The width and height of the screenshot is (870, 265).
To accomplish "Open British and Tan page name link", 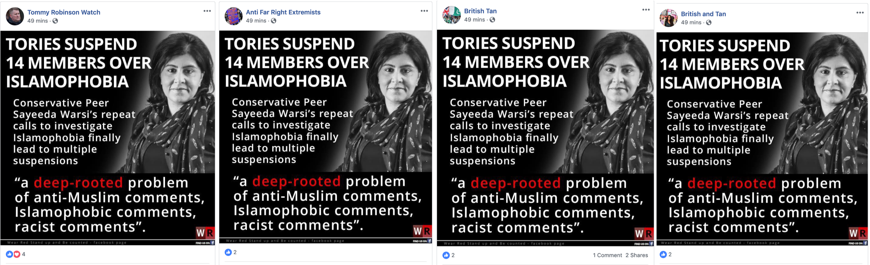I will pos(703,14).
